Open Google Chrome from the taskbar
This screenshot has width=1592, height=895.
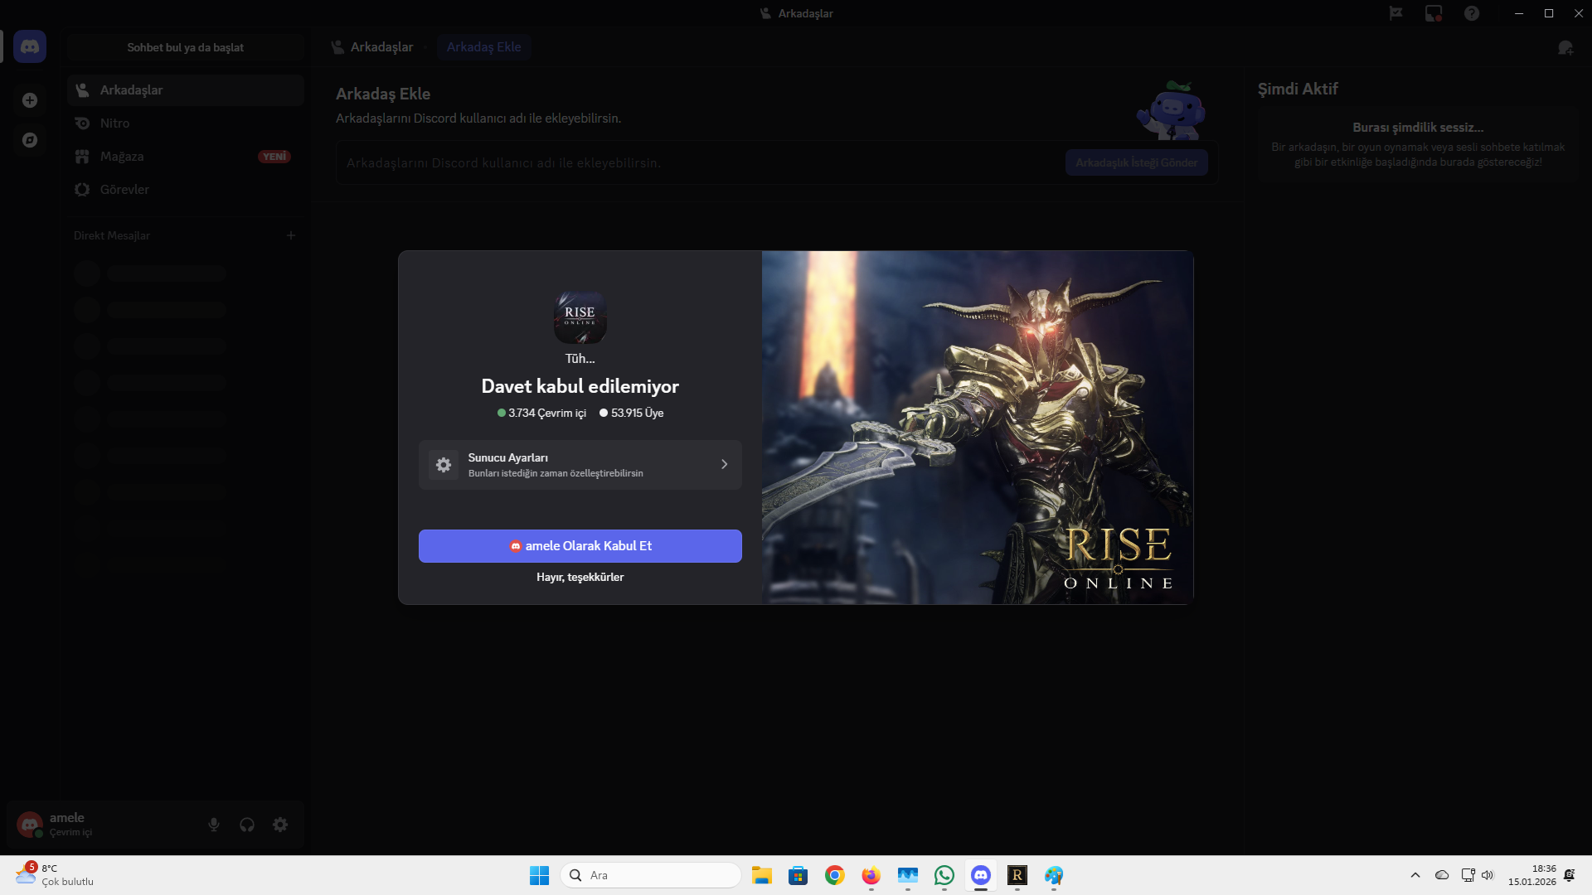click(834, 875)
